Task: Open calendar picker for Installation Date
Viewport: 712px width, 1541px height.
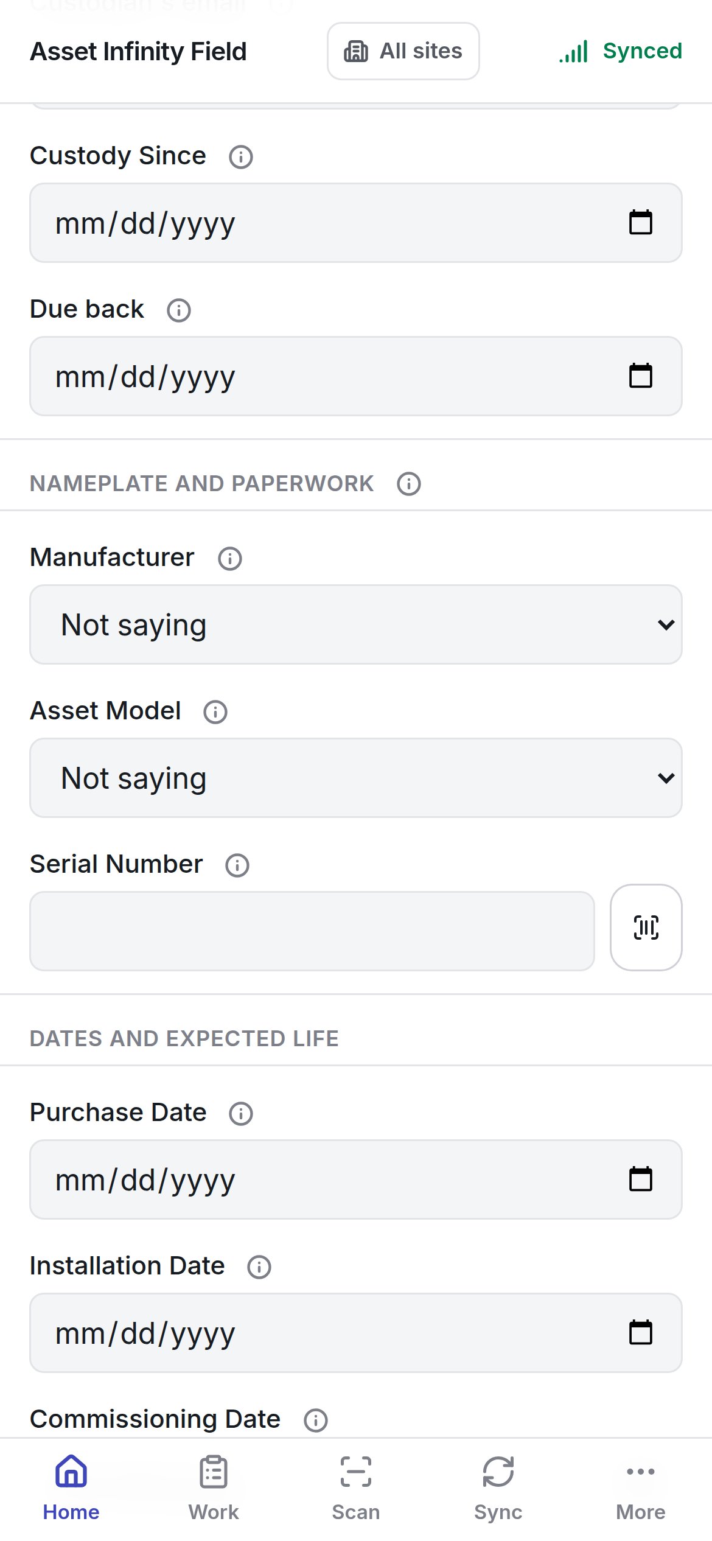Action: point(640,1332)
